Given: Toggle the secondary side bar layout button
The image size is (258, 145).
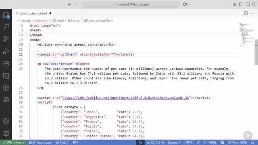Looking at the screenshot, I should [x=254, y=4].
